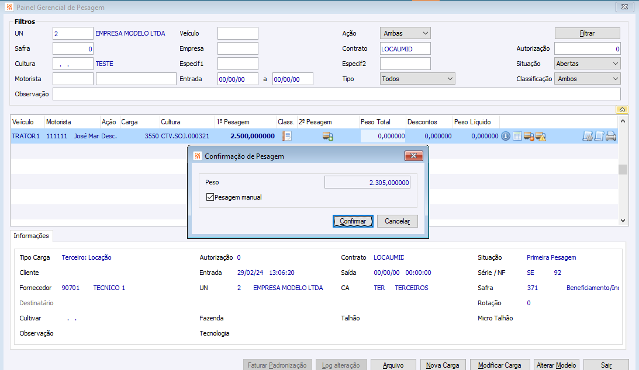639x370 pixels.
Task: Click the document with gear icon
Action: click(588, 137)
